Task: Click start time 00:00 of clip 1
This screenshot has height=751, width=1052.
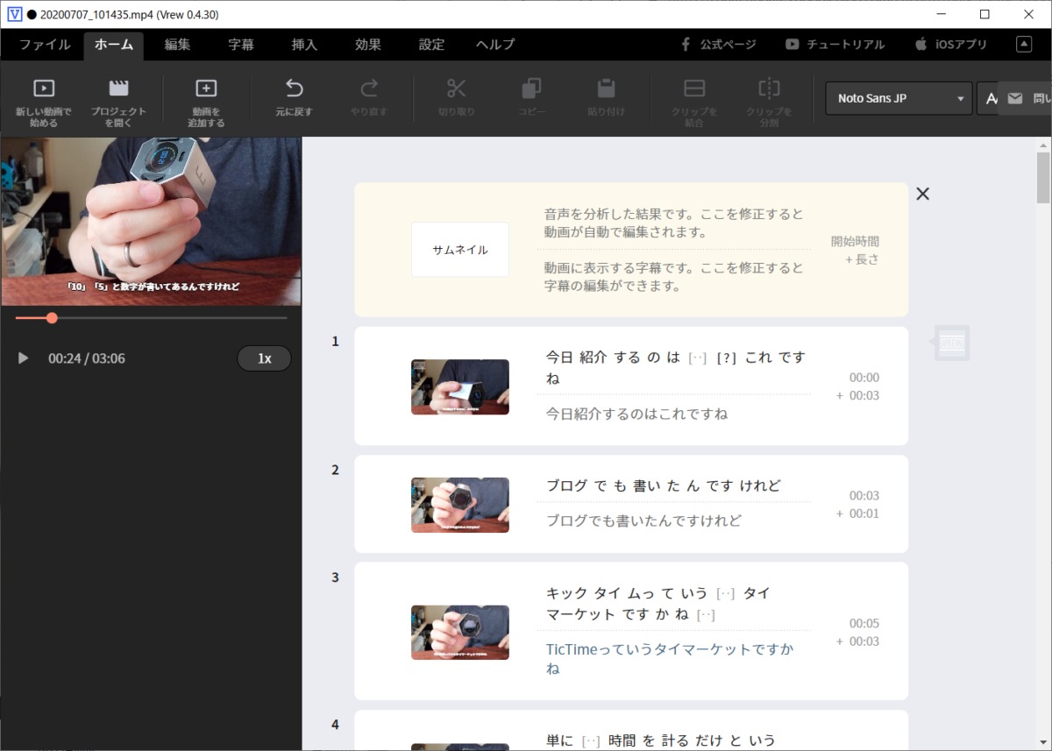Action: (864, 378)
